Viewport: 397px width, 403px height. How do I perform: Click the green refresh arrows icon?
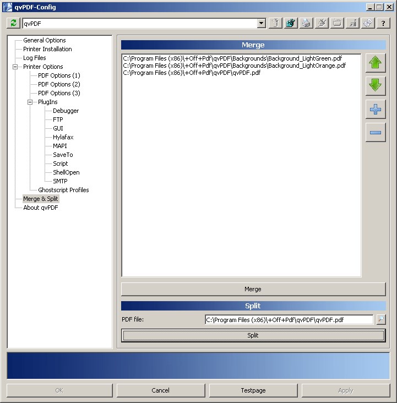(x=13, y=23)
